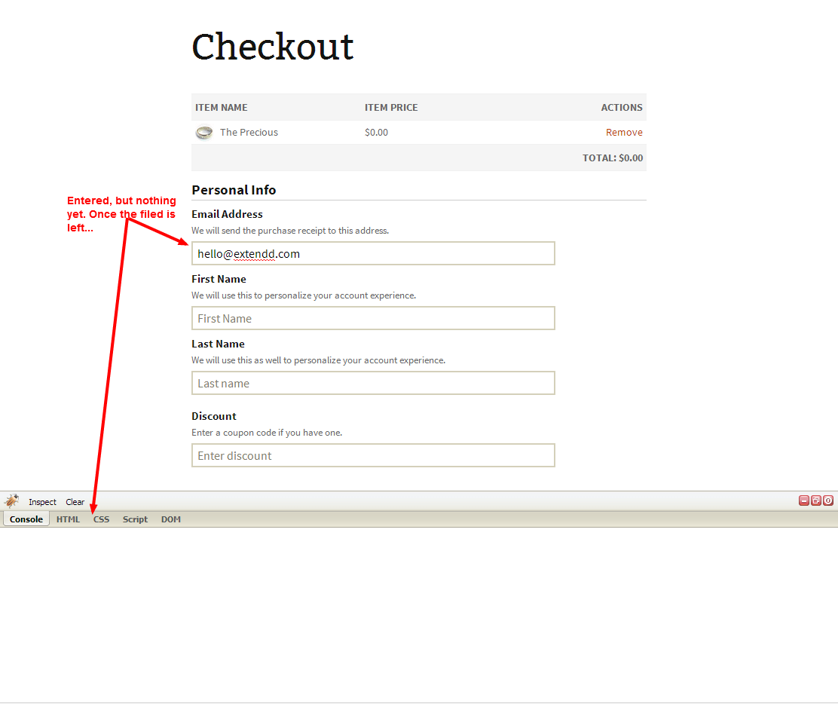This screenshot has width=838, height=704.
Task: Open Firebug in a popup window
Action: (816, 501)
